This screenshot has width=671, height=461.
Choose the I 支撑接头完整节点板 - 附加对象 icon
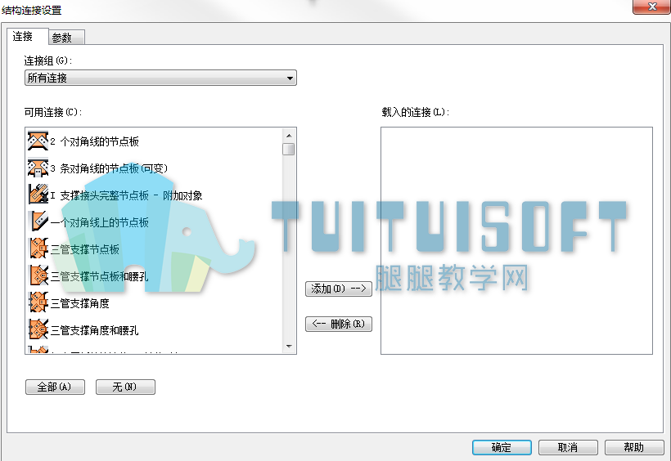point(38,195)
